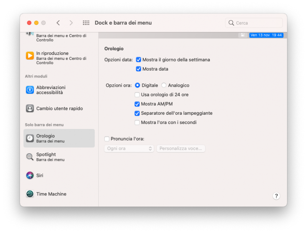The width and height of the screenshot is (307, 233).
Task: Go back with the left chevron
Action: point(58,23)
